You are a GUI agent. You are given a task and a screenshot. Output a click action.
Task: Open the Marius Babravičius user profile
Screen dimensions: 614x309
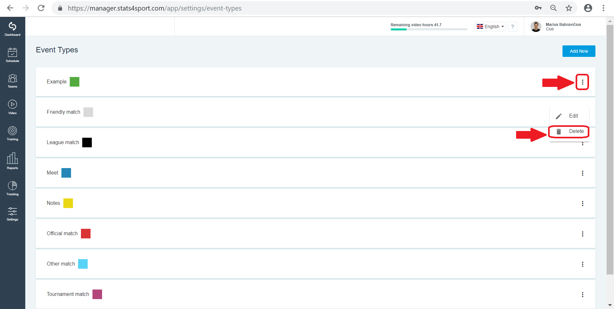point(556,27)
